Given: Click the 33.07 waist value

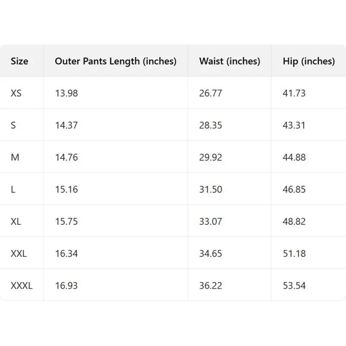Looking at the screenshot, I should pyautogui.click(x=211, y=221).
